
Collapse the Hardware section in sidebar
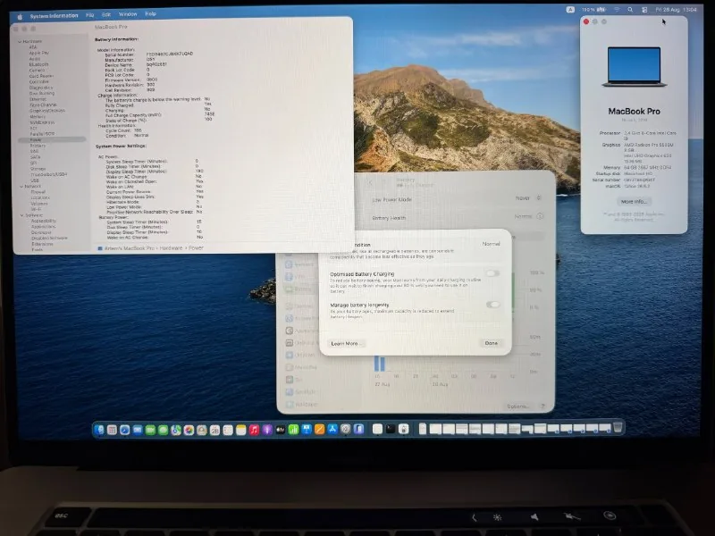pos(20,41)
